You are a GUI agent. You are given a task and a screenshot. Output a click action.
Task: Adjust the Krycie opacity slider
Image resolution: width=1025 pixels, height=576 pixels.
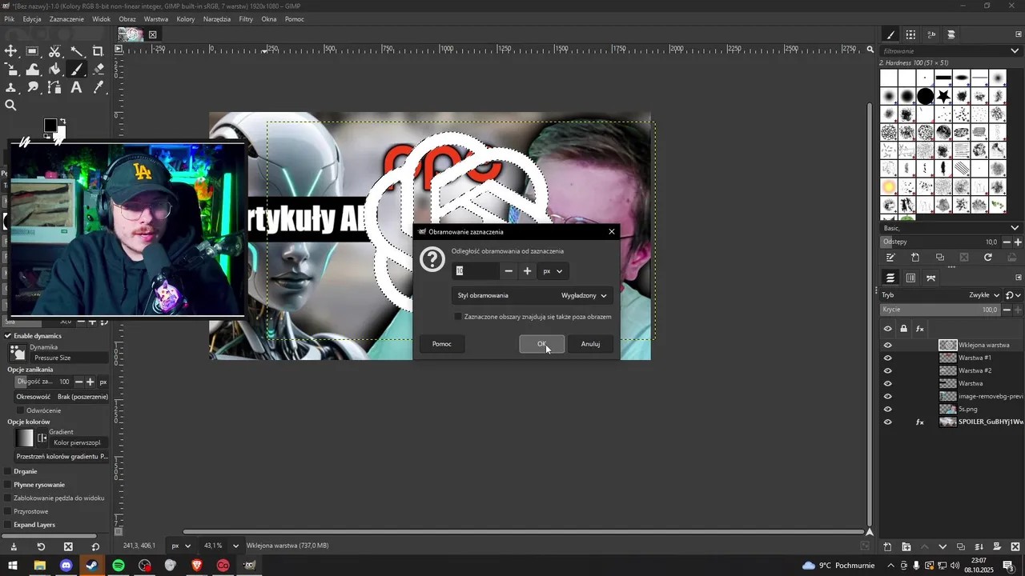pyautogui.click(x=940, y=310)
